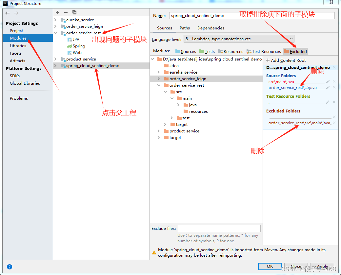Click the Apply button
The image size is (341, 275).
coord(322,266)
